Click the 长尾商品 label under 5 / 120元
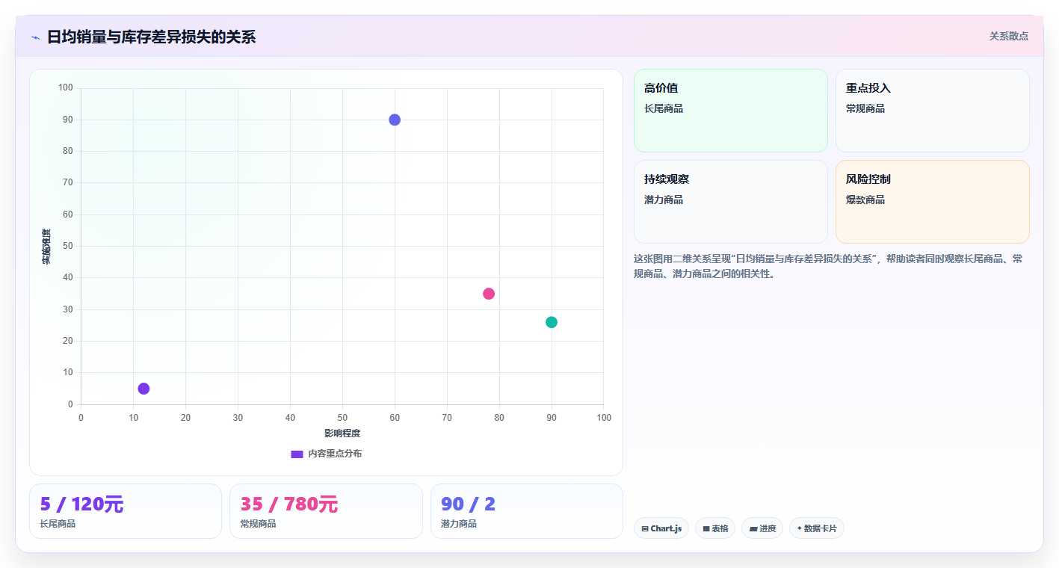Image resolution: width=1059 pixels, height=568 pixels. pos(58,524)
